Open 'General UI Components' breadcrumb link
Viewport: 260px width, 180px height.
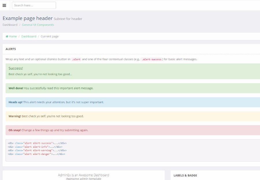38,25
